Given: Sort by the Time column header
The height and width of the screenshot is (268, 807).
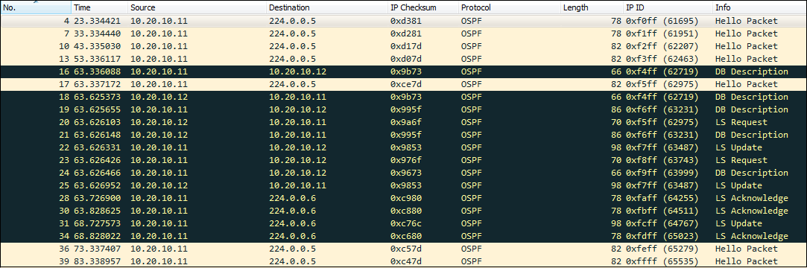Looking at the screenshot, I should click(99, 7).
